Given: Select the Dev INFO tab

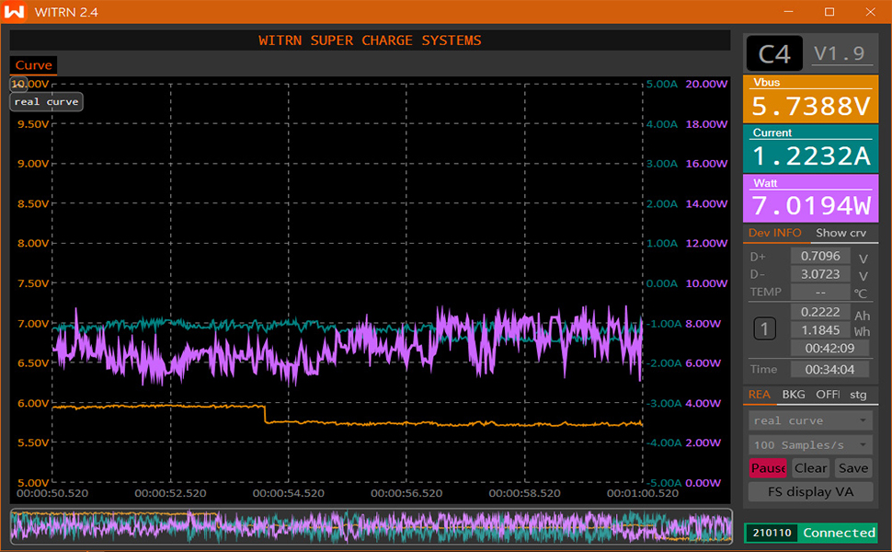Looking at the screenshot, I should click(x=774, y=233).
